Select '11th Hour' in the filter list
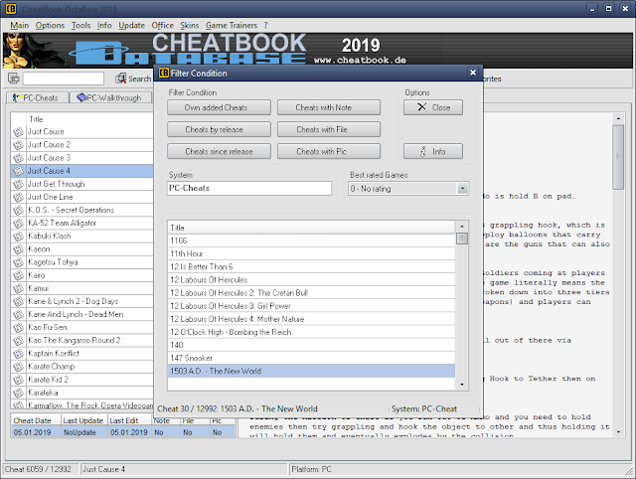Screen dimensions: 636x479 pyautogui.click(x=311, y=253)
